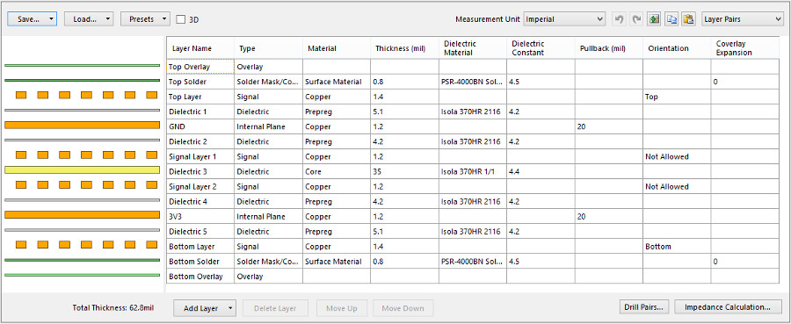Select the Bottom Layer name cell
Image resolution: width=791 pixels, height=324 pixels.
(x=200, y=247)
